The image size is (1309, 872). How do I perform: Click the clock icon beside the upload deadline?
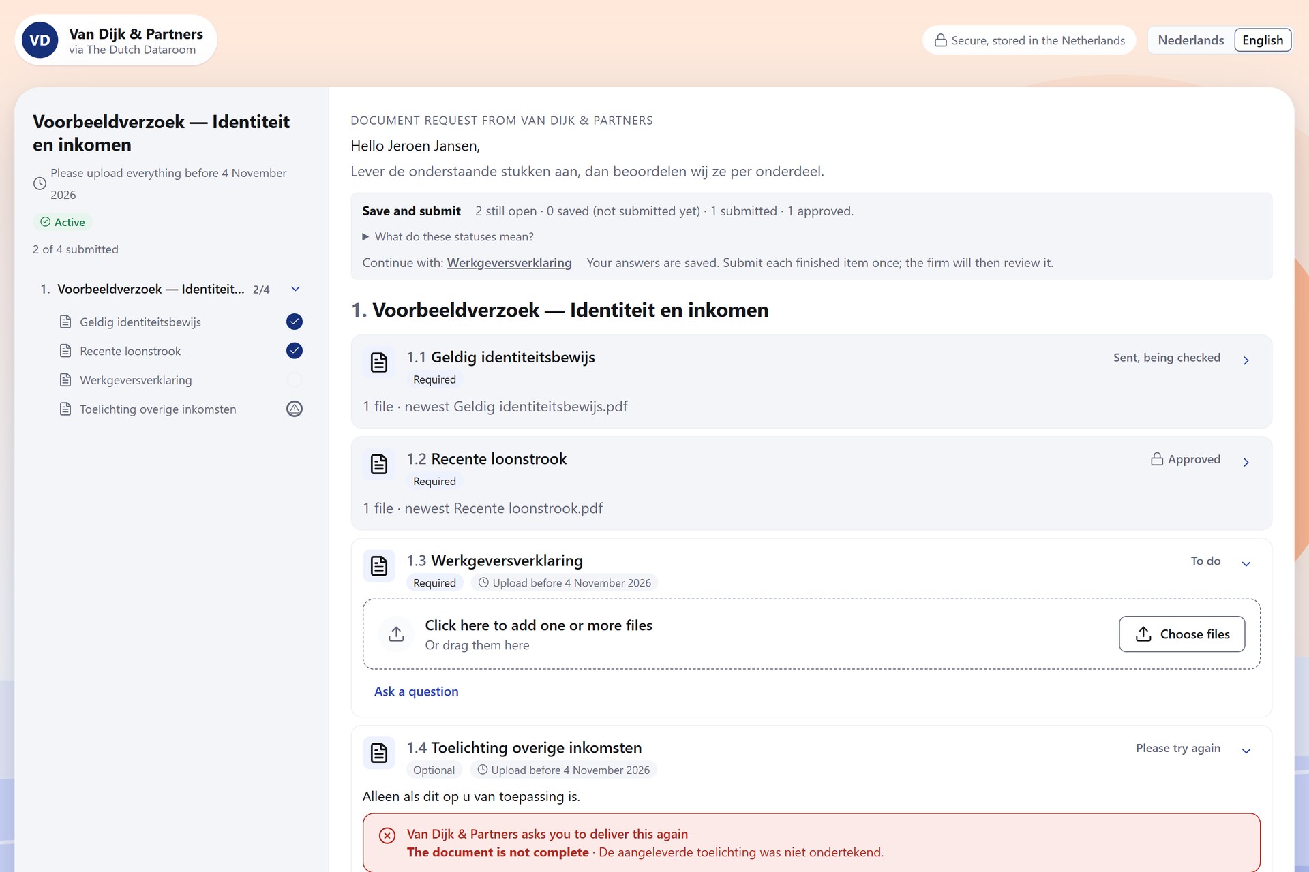[x=40, y=184]
